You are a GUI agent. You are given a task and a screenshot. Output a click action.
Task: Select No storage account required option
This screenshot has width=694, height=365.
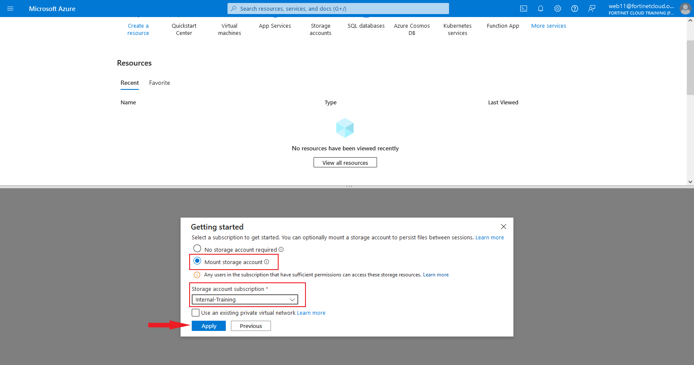[x=197, y=249]
